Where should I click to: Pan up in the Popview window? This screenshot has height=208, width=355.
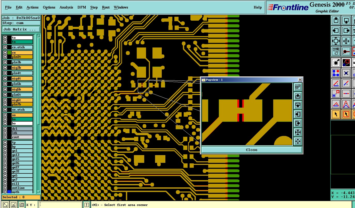(298, 96)
